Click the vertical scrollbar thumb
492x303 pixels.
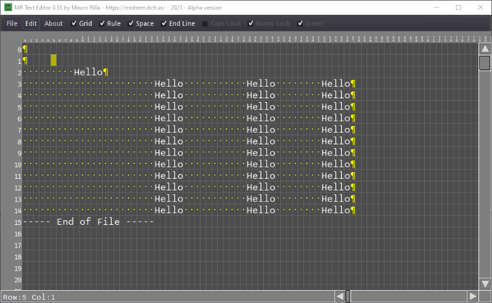[485, 63]
